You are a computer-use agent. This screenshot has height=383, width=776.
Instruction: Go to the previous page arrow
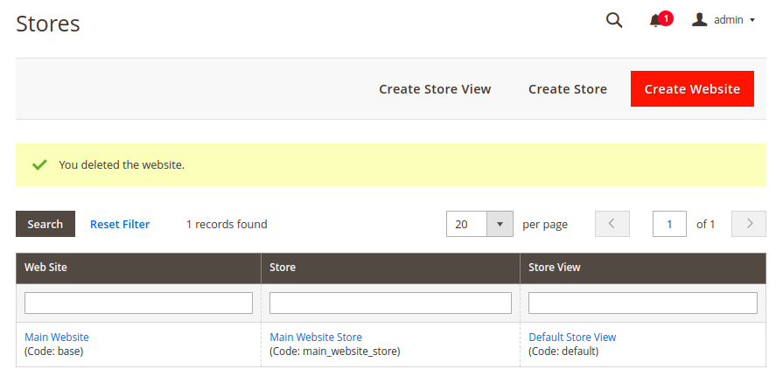(x=612, y=224)
